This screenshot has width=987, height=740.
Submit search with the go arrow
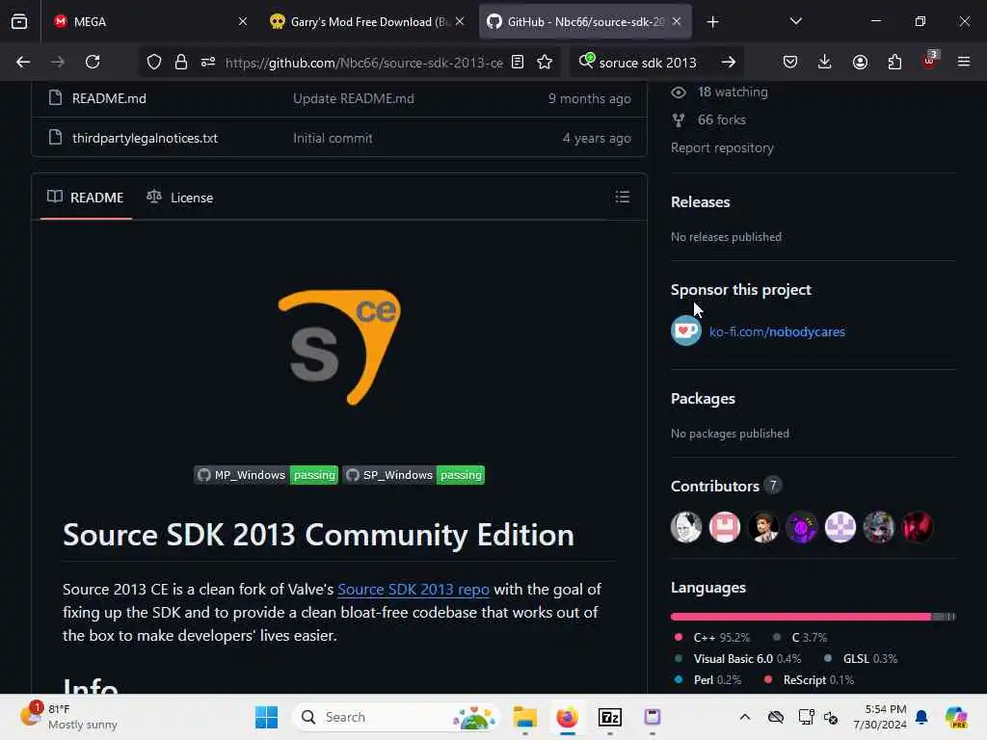(x=729, y=62)
